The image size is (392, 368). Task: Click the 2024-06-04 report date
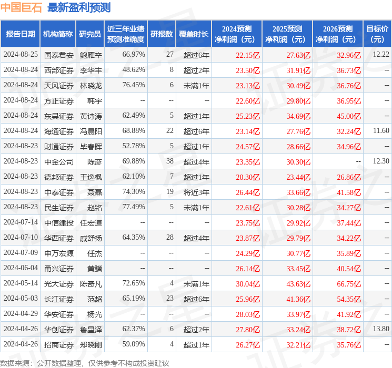(21, 268)
